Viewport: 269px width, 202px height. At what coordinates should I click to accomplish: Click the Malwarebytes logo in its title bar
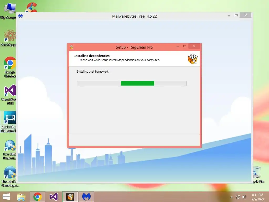pyautogui.click(x=20, y=16)
